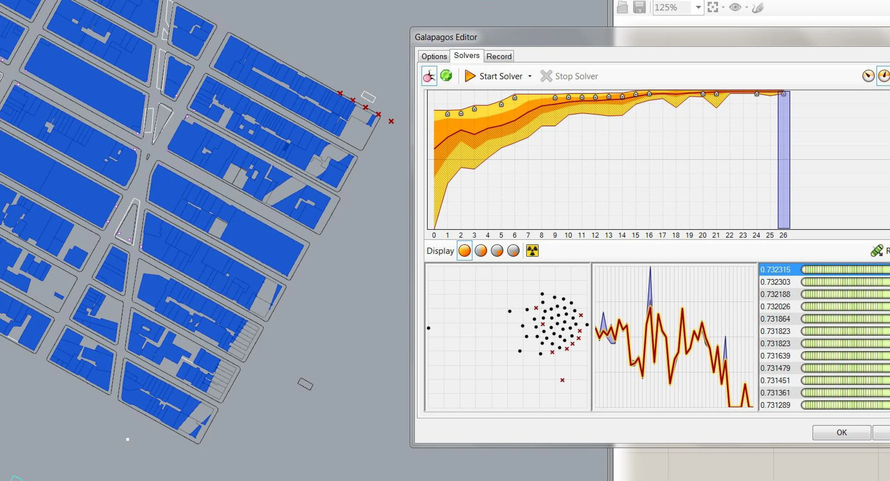The height and width of the screenshot is (481, 890).
Task: Select the mostly grey Display mode circle
Action: point(513,251)
